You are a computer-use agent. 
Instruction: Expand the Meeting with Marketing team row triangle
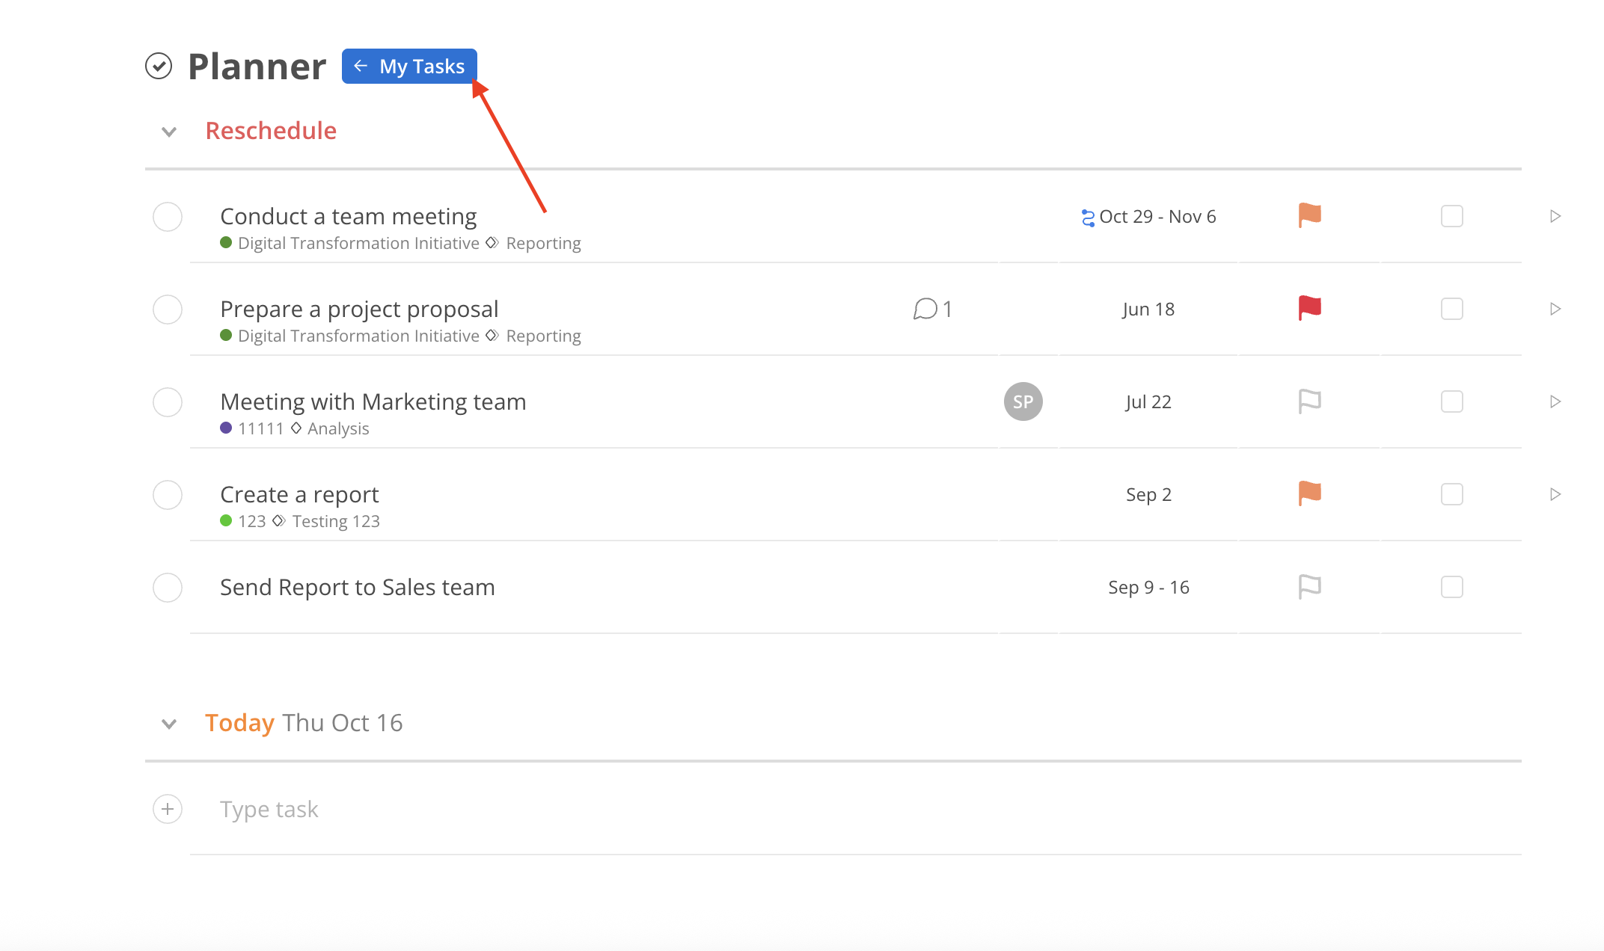[x=1555, y=401]
